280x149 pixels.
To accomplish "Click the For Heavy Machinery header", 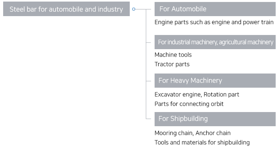I will point(215,81).
